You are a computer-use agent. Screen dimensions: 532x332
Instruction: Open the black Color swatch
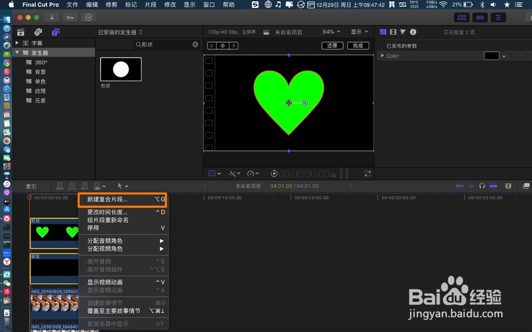[491, 56]
